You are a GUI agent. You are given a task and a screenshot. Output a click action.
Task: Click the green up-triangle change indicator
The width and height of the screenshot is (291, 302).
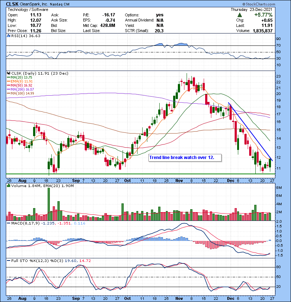239,15
